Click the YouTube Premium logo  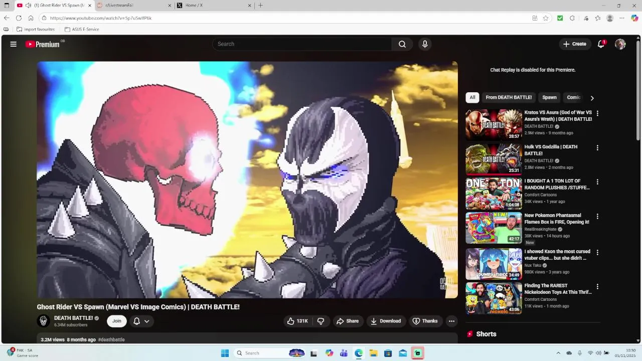pyautogui.click(x=43, y=44)
